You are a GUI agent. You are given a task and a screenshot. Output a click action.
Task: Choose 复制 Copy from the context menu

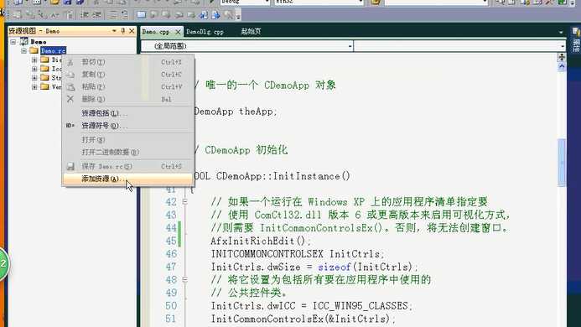point(127,74)
